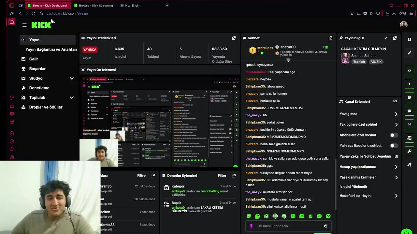Open Filtre in Denetim Eylemleri panel
417x234 pixels.
coord(222,175)
